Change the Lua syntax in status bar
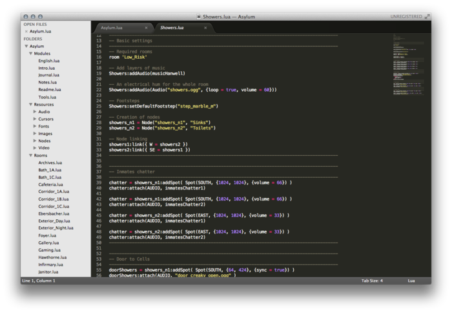 411,281
